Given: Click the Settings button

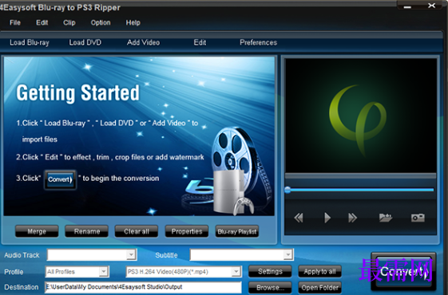Looking at the screenshot, I should tap(270, 271).
